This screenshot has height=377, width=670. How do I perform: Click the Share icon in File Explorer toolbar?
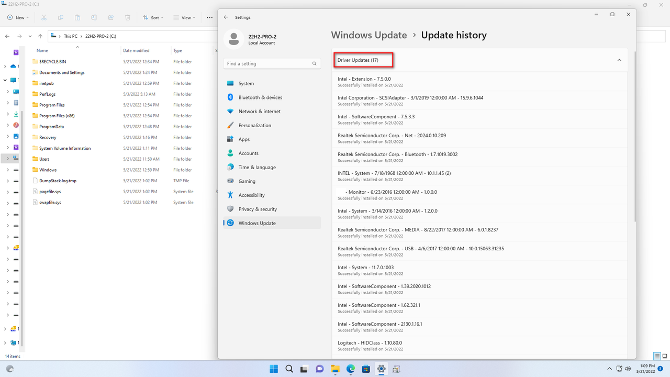coord(111,17)
